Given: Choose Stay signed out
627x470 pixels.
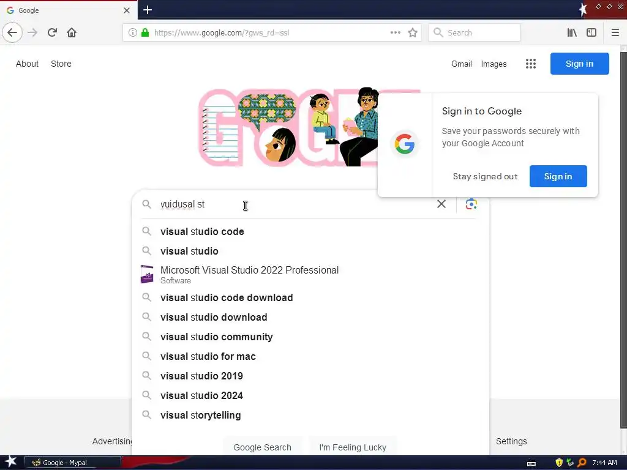Looking at the screenshot, I should [485, 176].
